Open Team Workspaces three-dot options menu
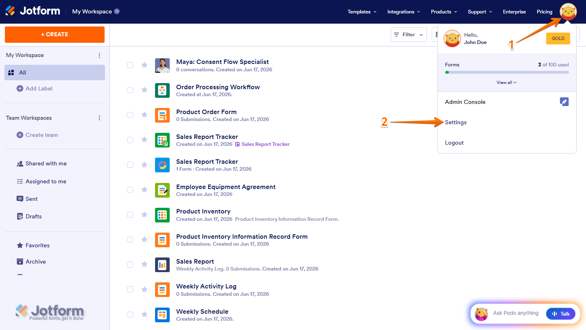This screenshot has height=330, width=586. coord(99,118)
